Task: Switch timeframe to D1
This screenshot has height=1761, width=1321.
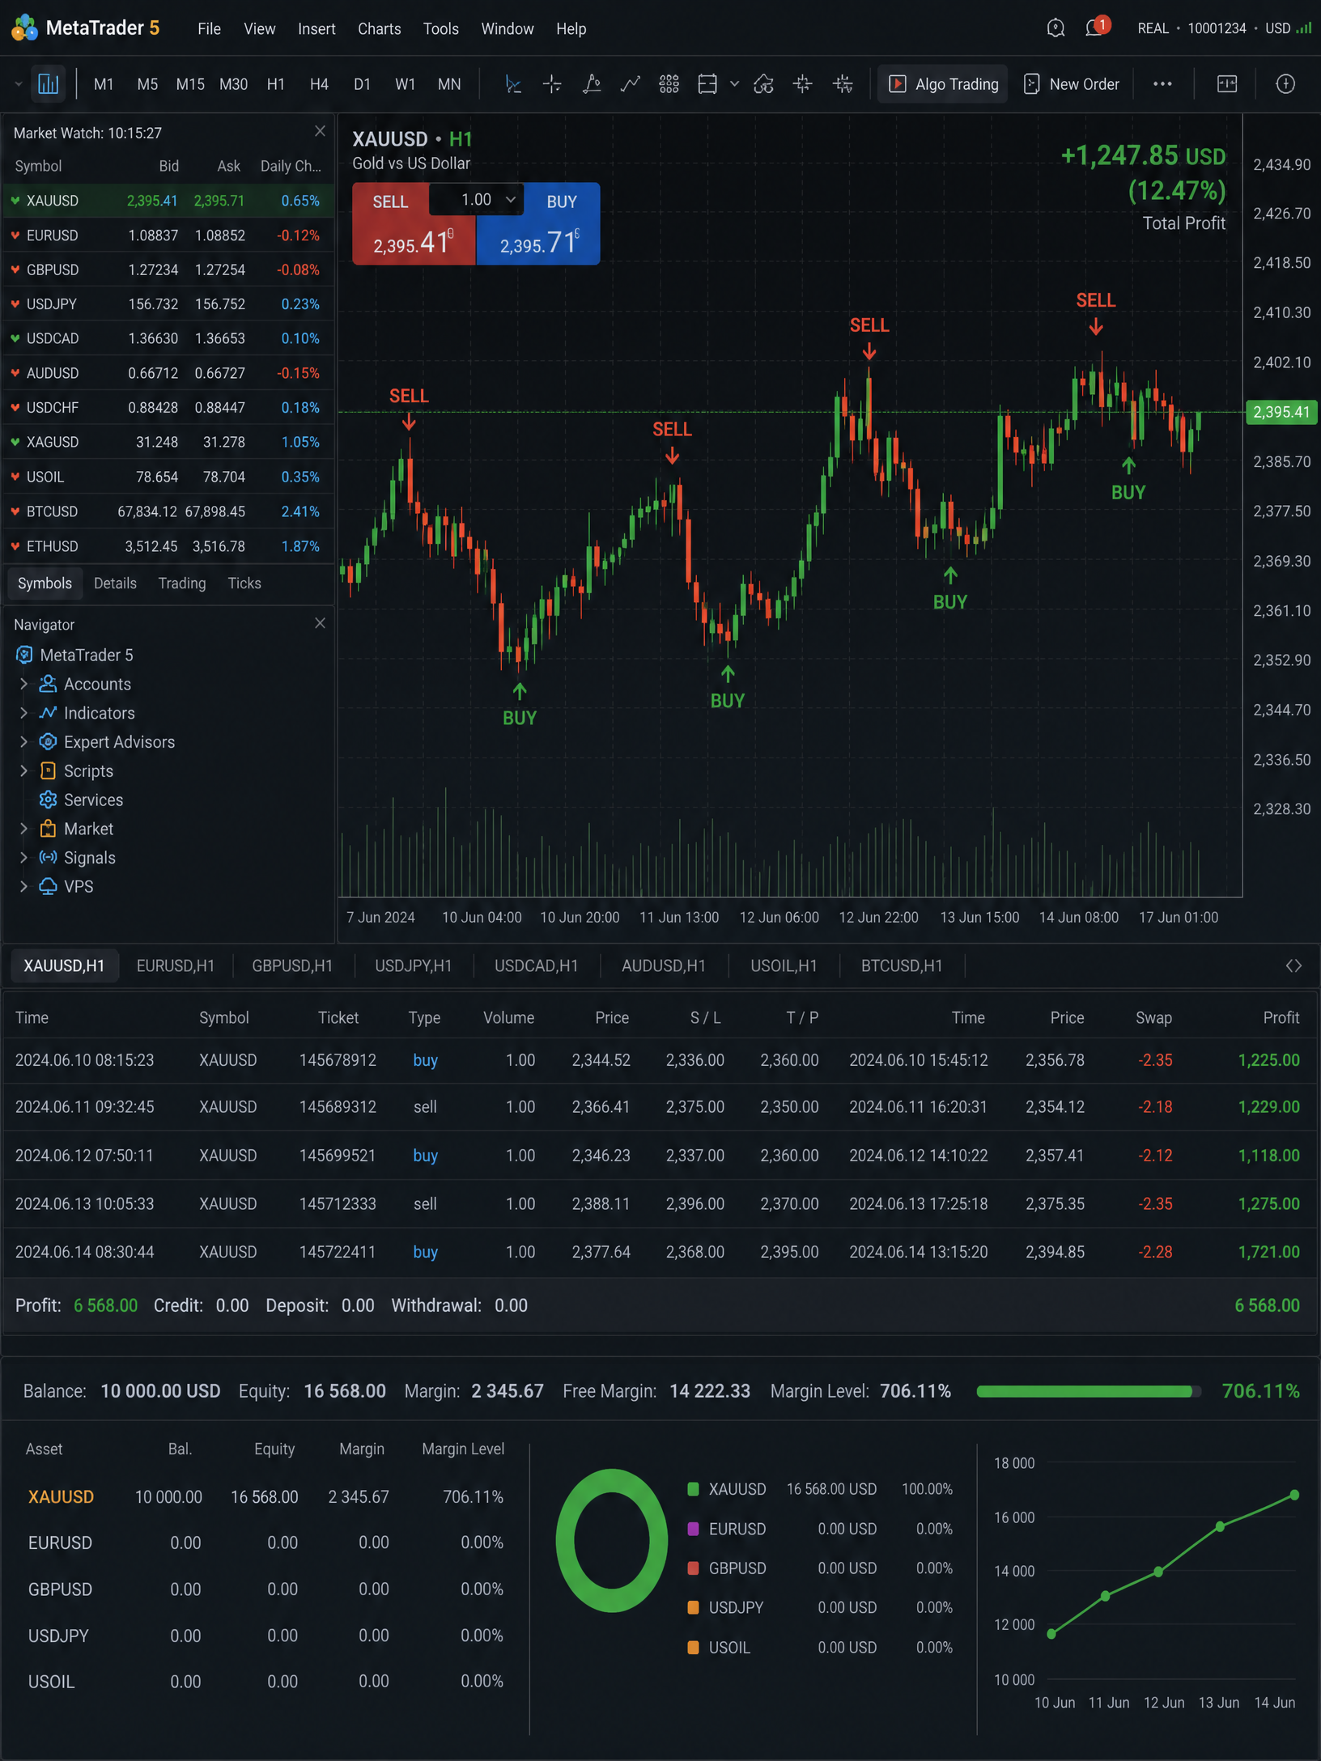Action: [362, 84]
